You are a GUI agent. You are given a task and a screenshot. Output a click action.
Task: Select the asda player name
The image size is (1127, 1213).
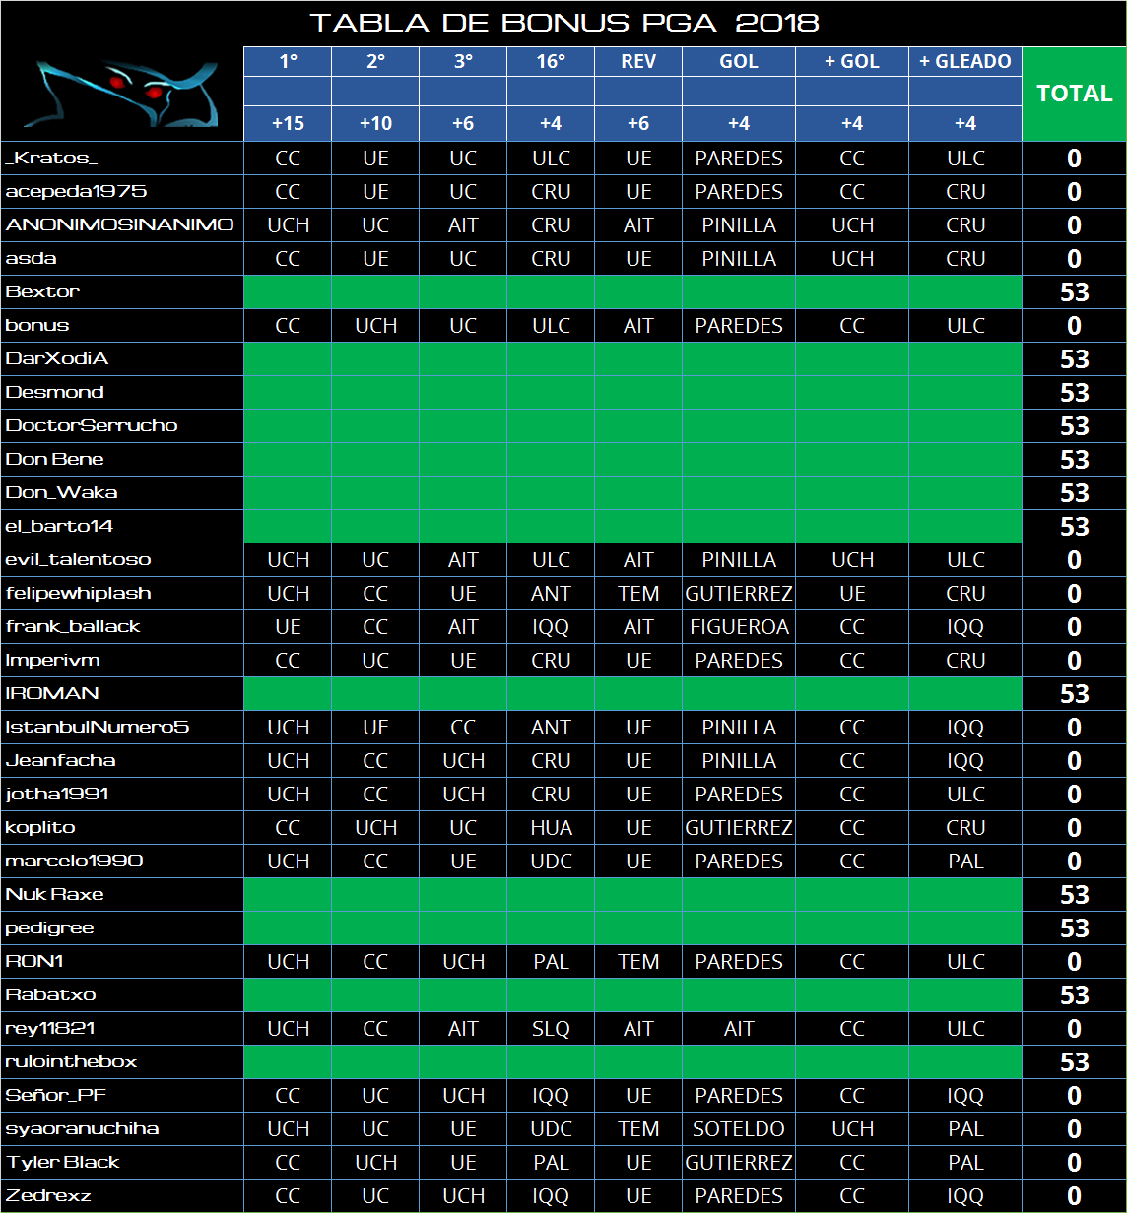(x=32, y=258)
